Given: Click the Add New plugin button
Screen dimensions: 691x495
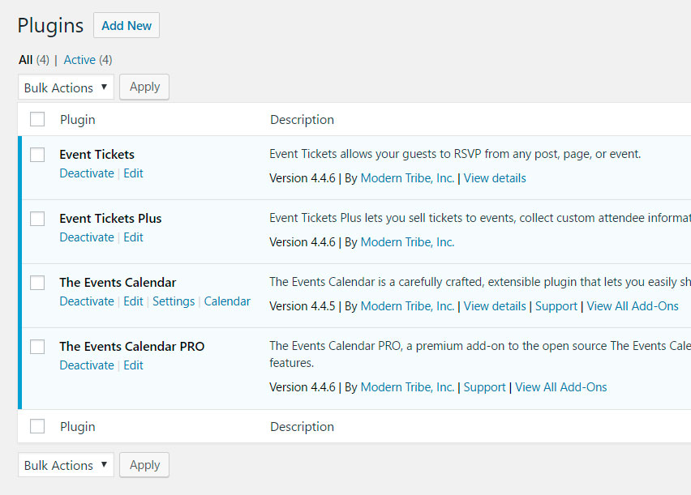Looking at the screenshot, I should point(127,25).
